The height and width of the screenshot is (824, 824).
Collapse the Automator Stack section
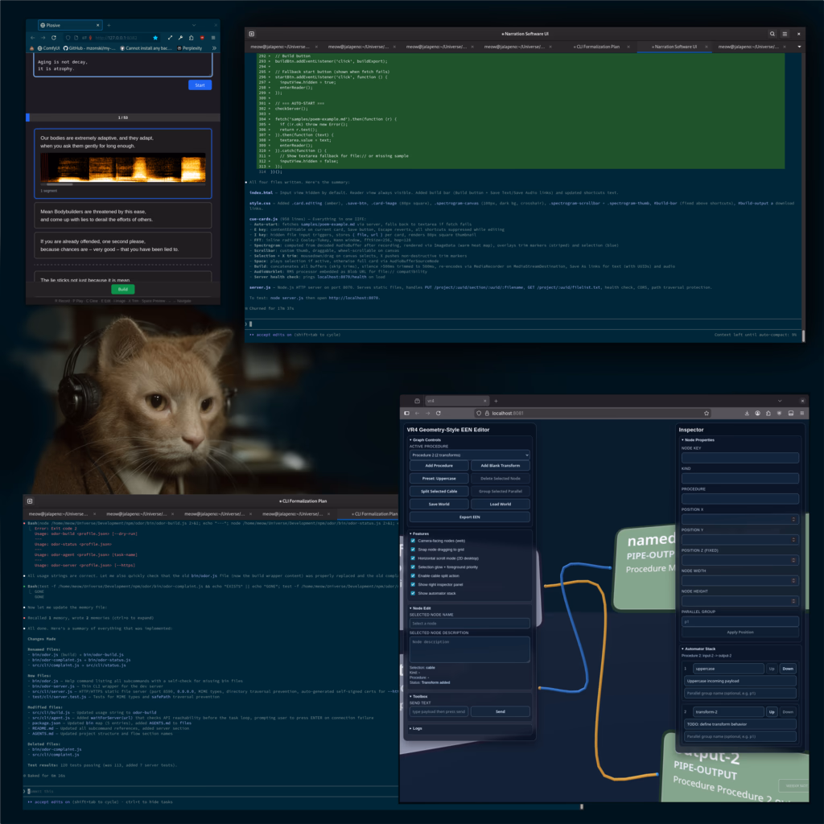point(682,648)
